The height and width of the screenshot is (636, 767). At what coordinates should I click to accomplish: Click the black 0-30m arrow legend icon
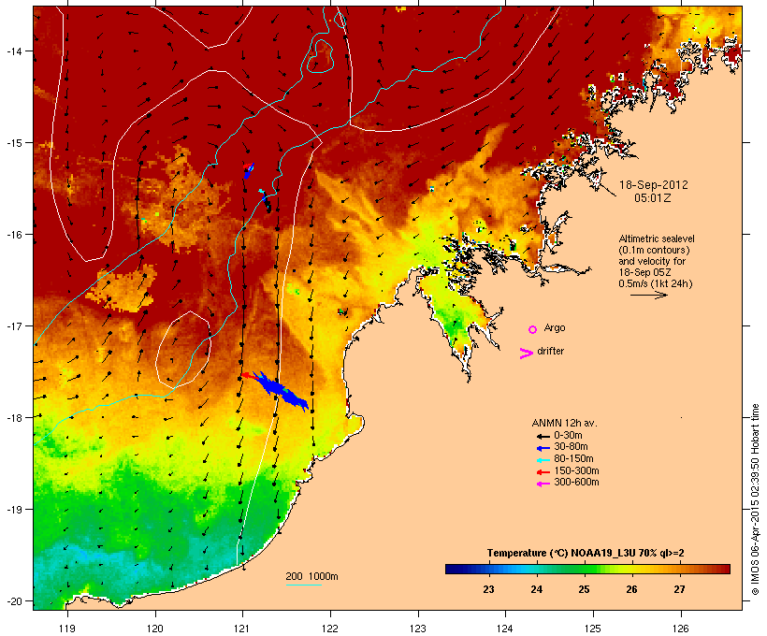543,436
